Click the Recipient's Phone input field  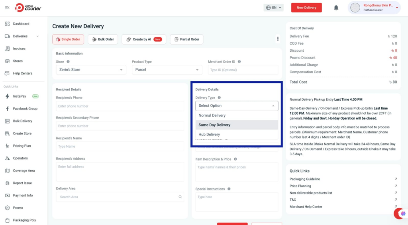(x=120, y=106)
